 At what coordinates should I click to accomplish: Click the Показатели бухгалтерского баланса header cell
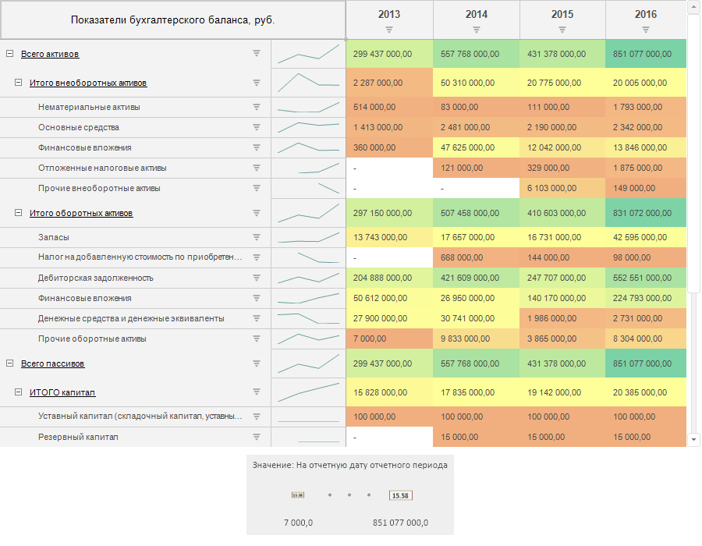[x=172, y=19]
